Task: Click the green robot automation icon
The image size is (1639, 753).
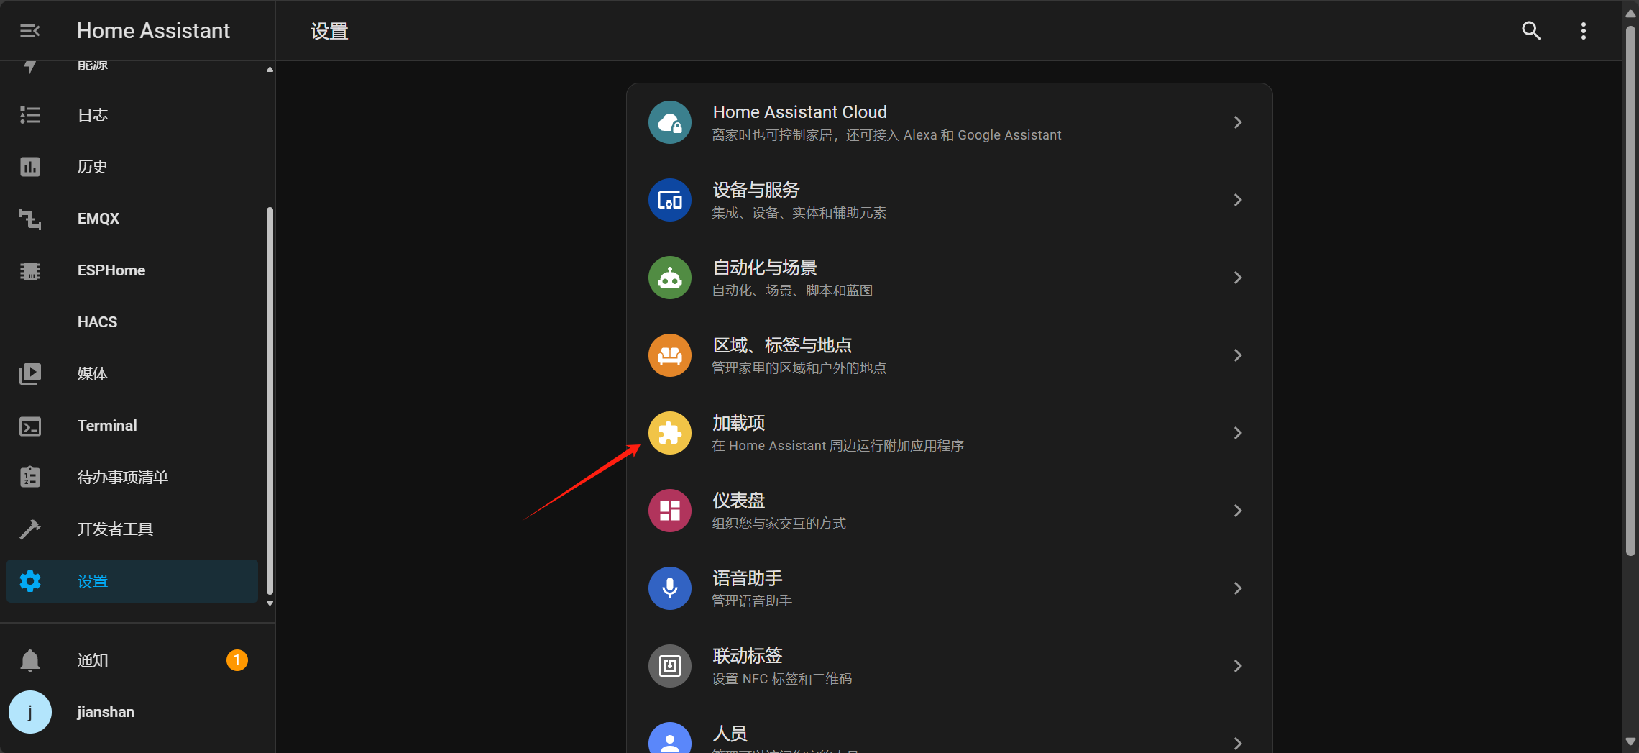Action: pyautogui.click(x=670, y=278)
